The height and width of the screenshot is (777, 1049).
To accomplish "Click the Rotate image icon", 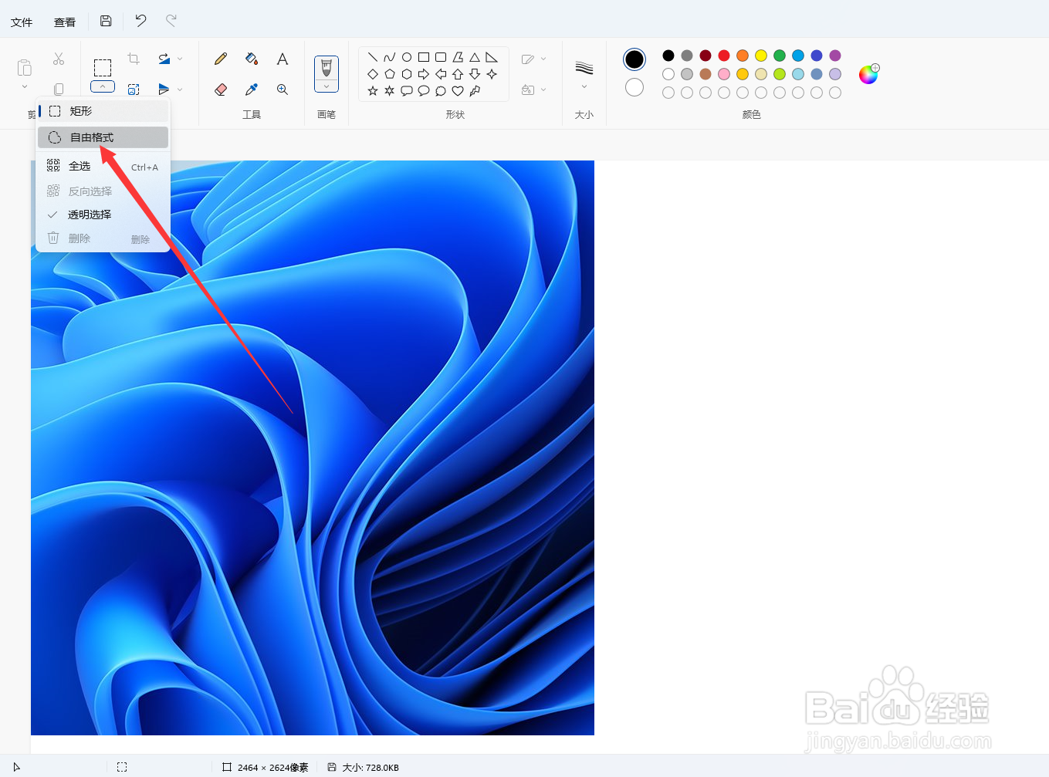I will coord(164,59).
